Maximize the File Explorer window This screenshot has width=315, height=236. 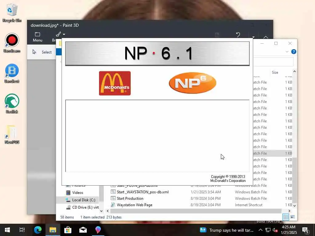(x=276, y=43)
